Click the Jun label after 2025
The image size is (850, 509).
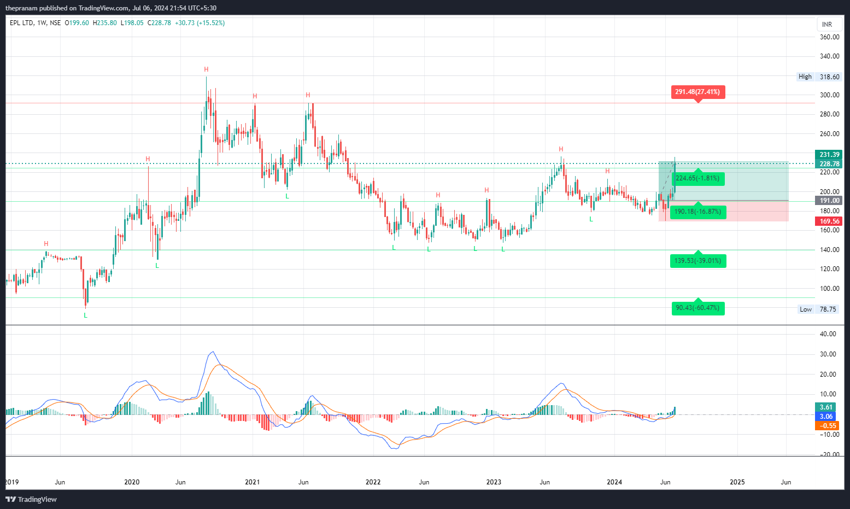pos(786,482)
